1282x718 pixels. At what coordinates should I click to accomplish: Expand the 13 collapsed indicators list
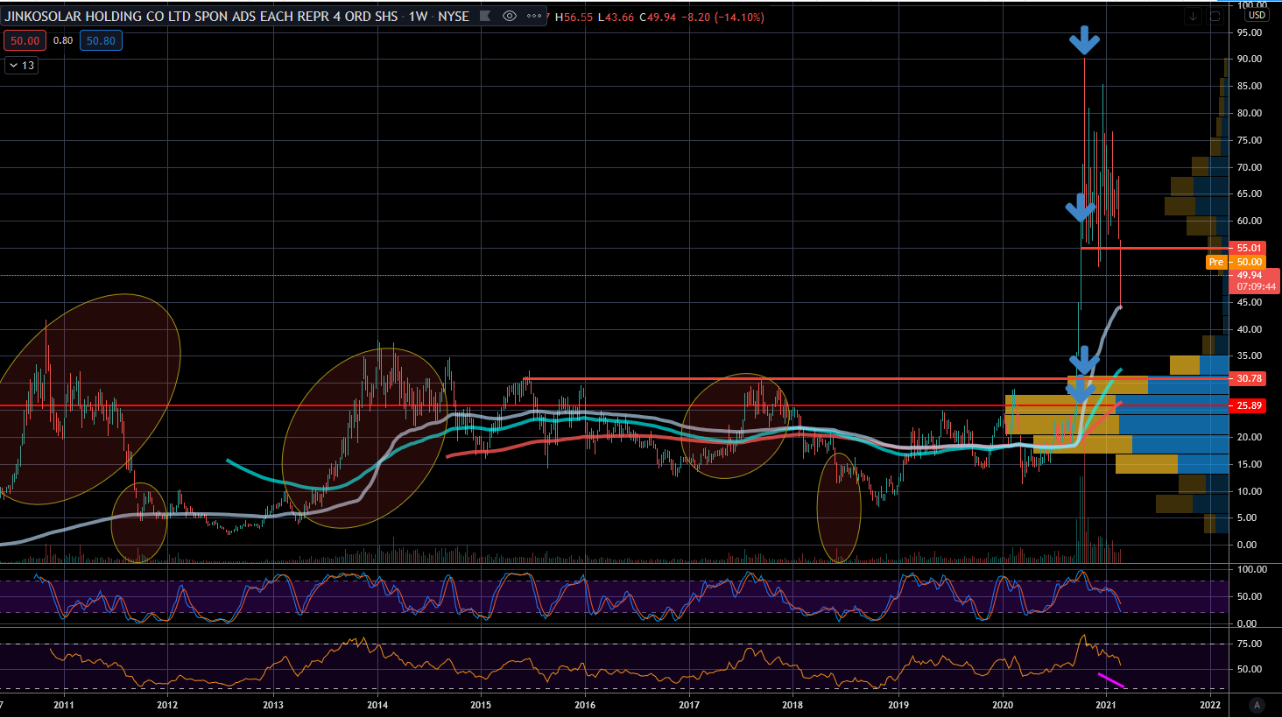[22, 66]
